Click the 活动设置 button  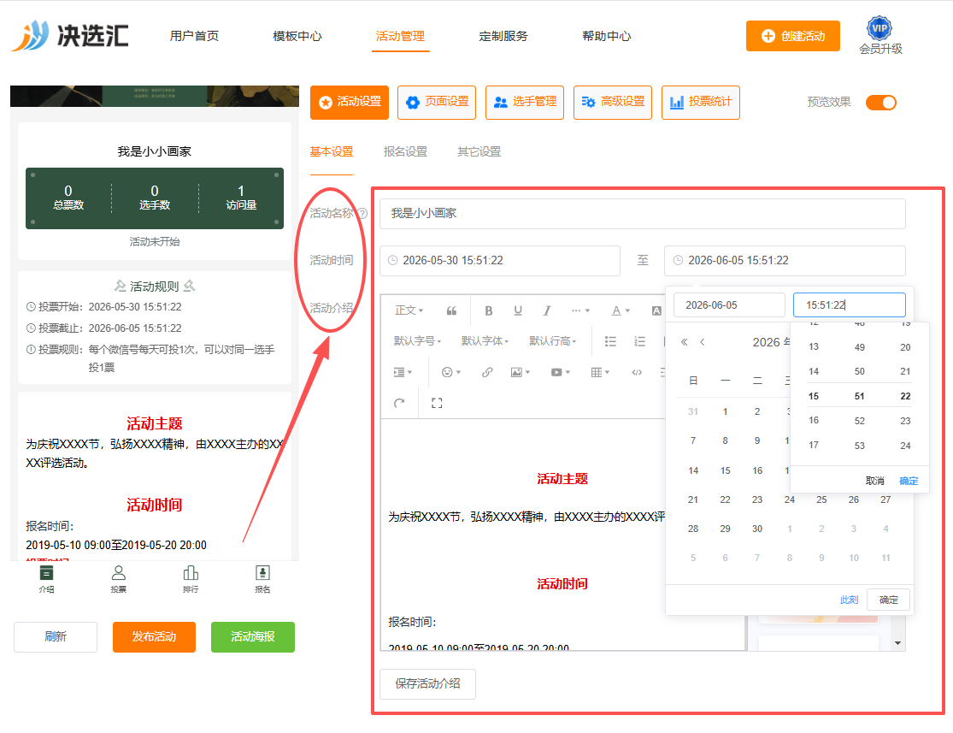[x=350, y=102]
